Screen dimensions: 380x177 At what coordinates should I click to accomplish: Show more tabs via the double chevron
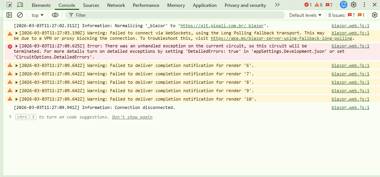[x=277, y=5]
